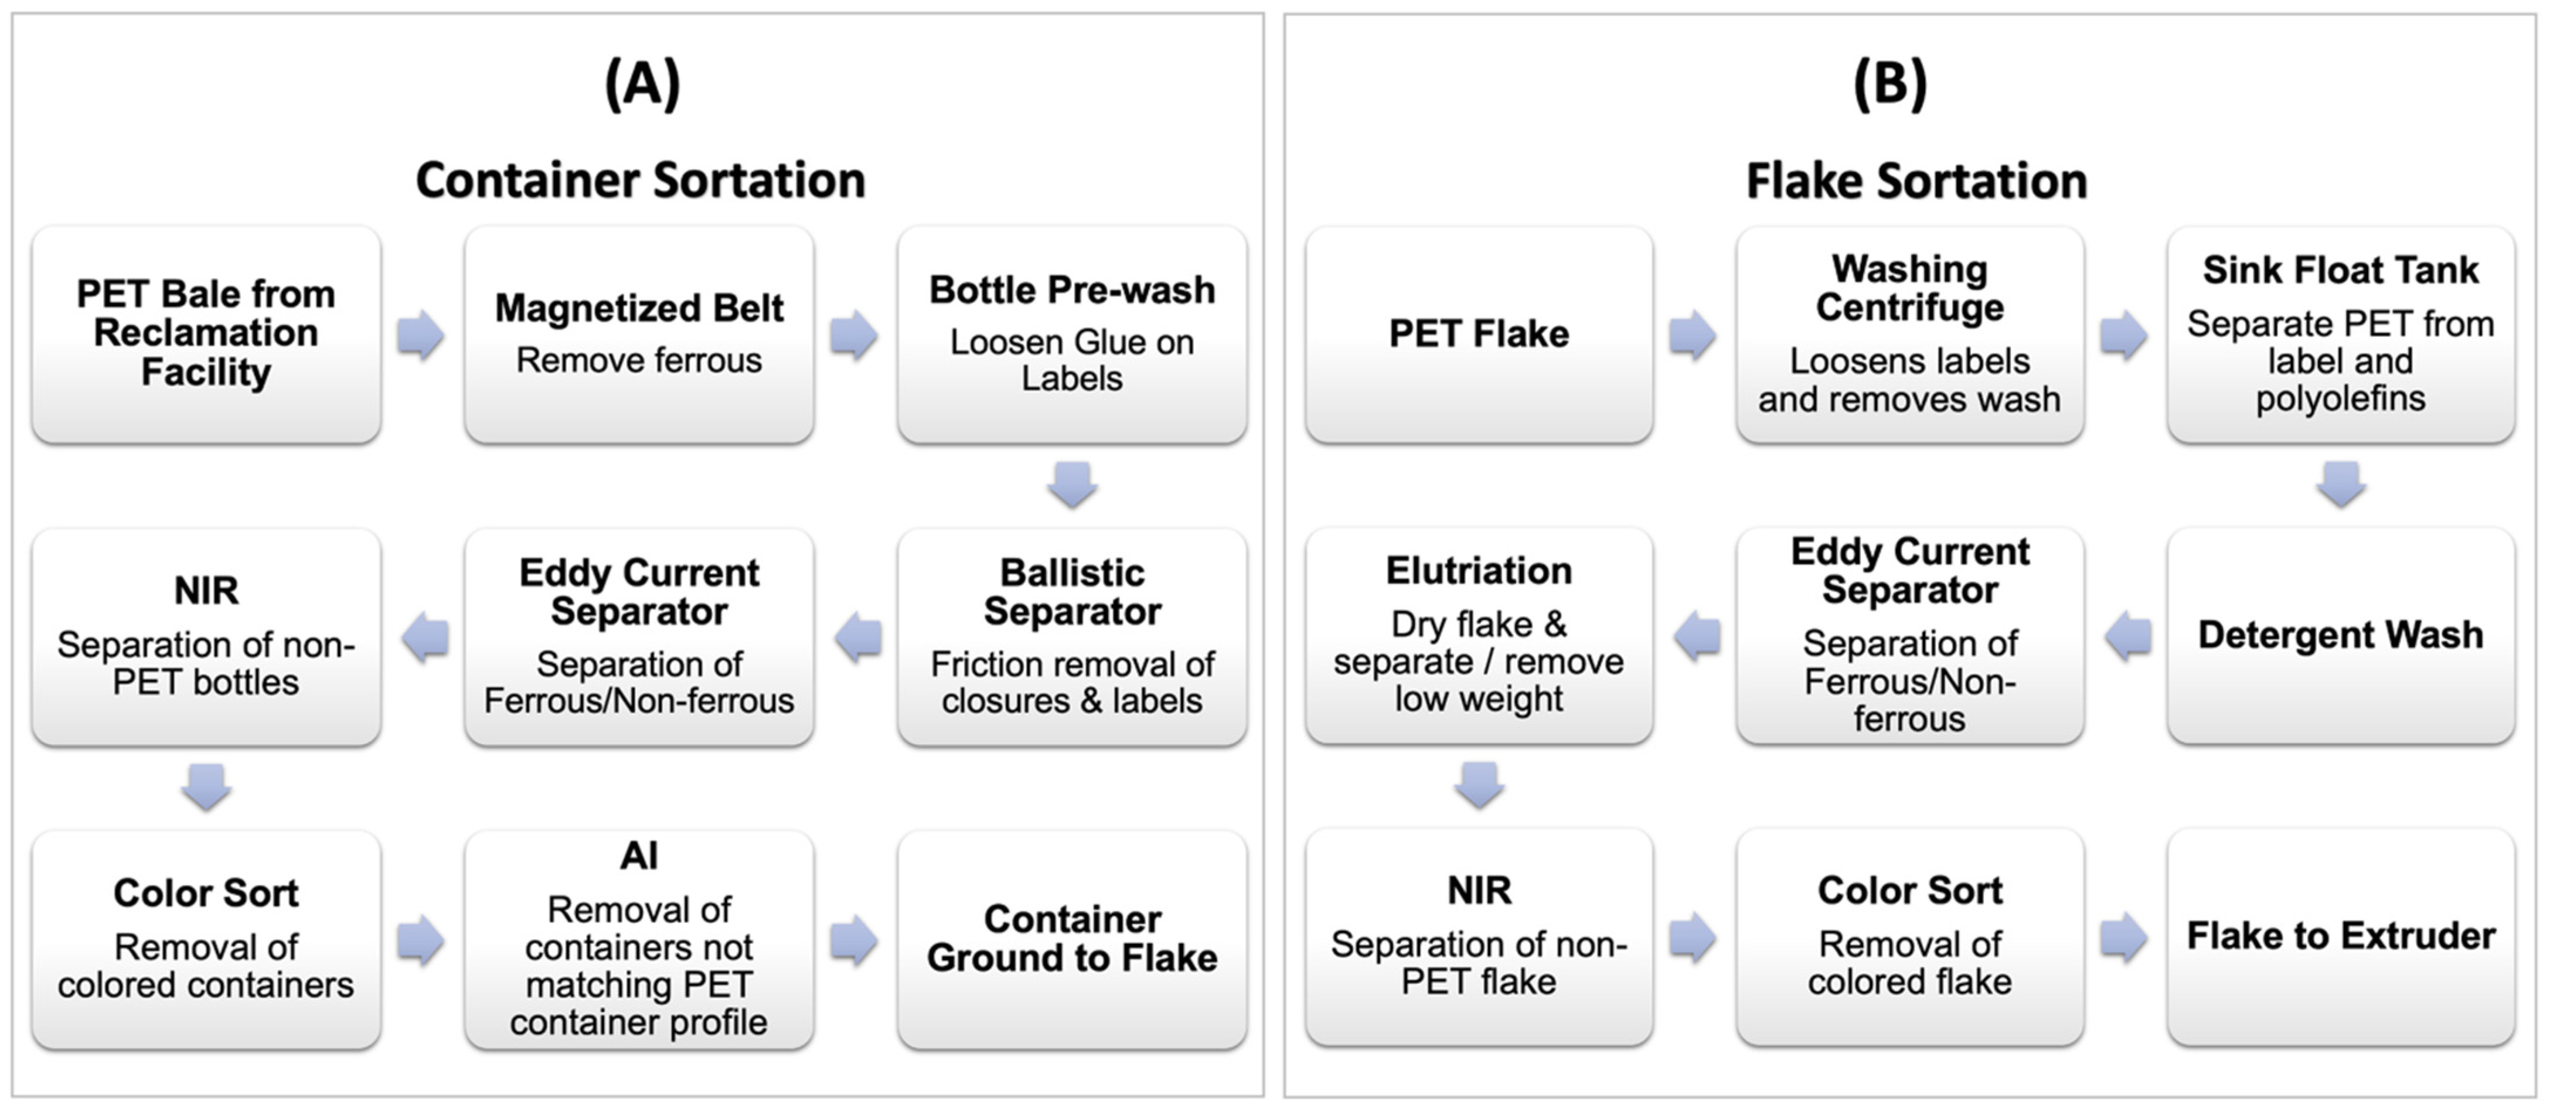
Task: Click the Ballistic Separator step box
Action: tap(1072, 636)
